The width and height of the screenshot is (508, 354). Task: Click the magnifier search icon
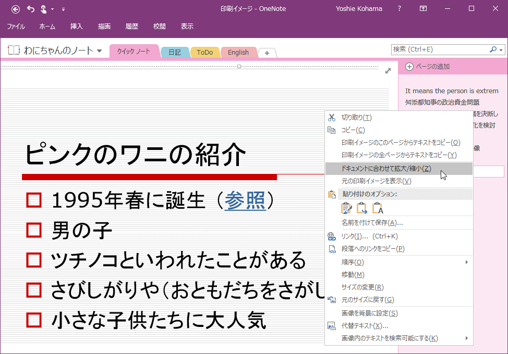[x=493, y=49]
